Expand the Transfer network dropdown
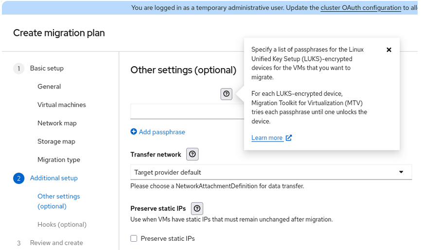Viewport: 422px width, 250px height. click(x=270, y=172)
